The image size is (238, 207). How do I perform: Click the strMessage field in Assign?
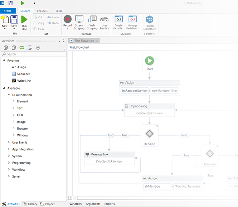[157, 186]
